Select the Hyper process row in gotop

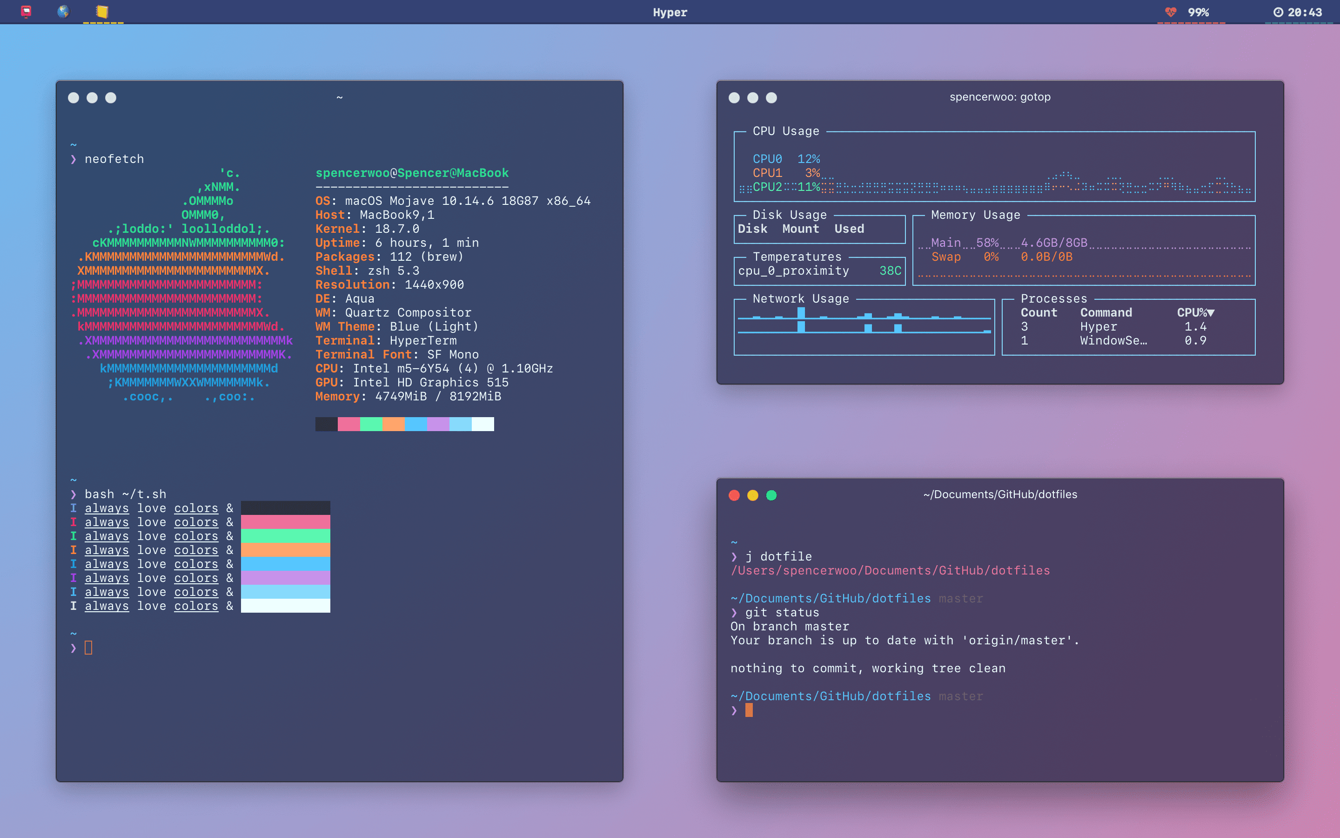[x=1099, y=327]
